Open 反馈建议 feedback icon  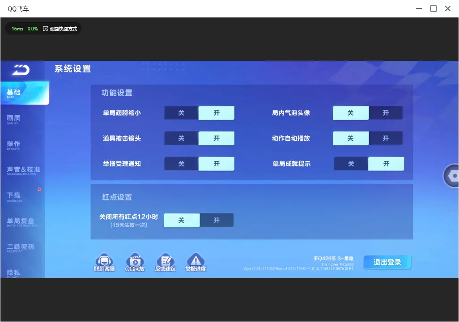tap(166, 262)
